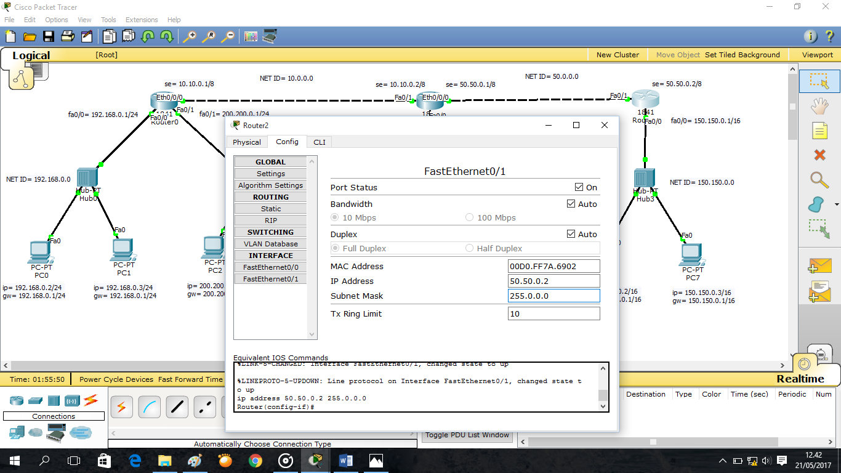Open Static routing settings
The width and height of the screenshot is (841, 473).
pyautogui.click(x=271, y=209)
